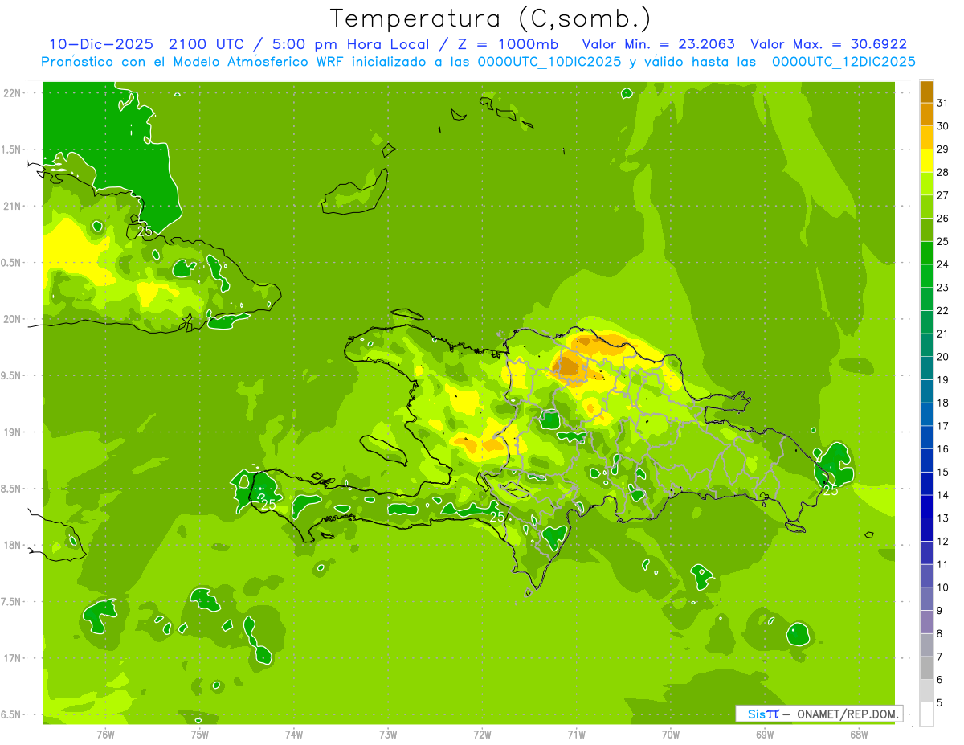Select the date text '10-Dic-2025'

pyautogui.click(x=101, y=44)
